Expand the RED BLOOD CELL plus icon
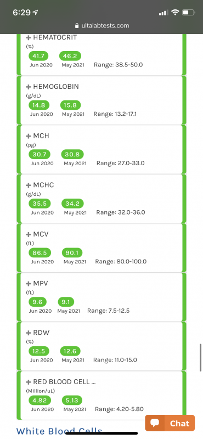Viewport: 203px width, 439px height. tap(29, 382)
